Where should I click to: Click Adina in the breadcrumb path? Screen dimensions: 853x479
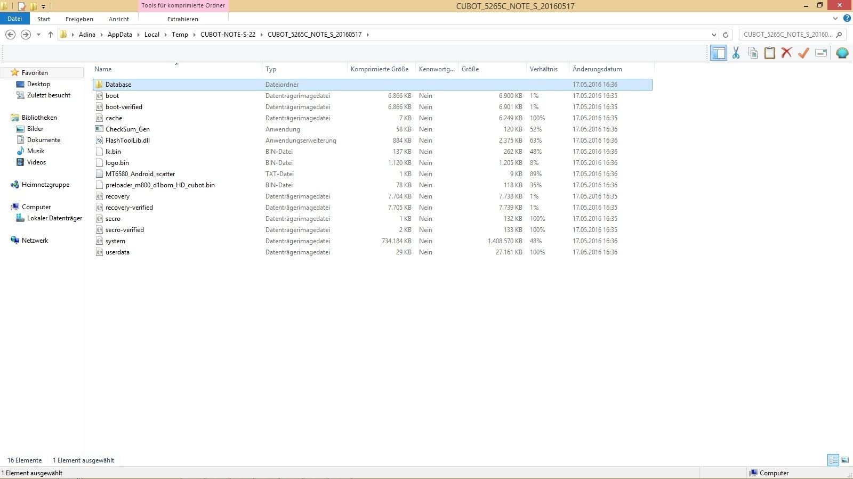click(x=87, y=35)
